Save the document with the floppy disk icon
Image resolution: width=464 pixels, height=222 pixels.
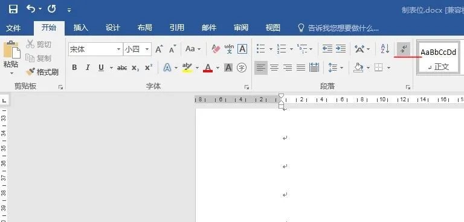point(13,9)
